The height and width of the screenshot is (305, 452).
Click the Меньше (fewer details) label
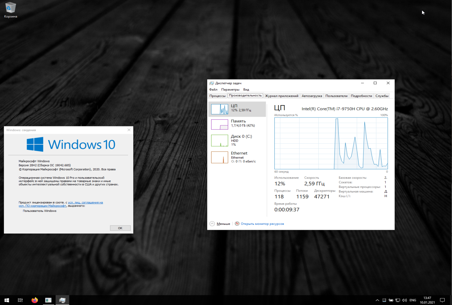(223, 224)
